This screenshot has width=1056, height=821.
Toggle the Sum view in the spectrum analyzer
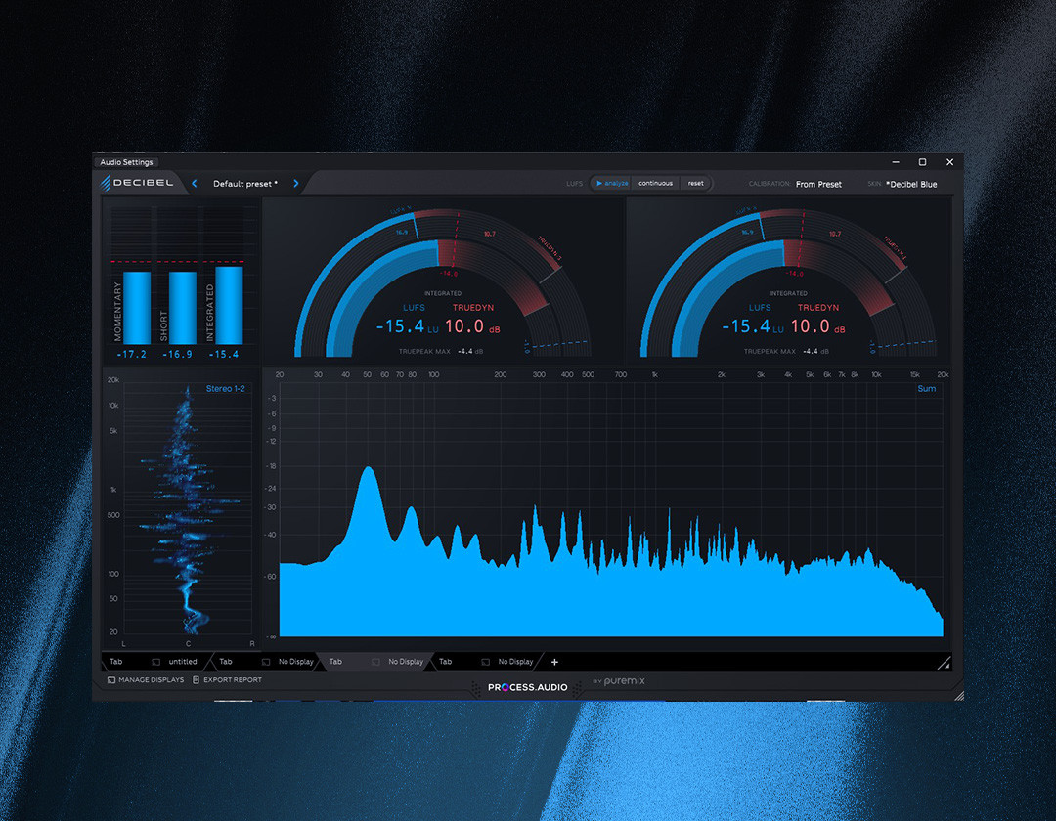(x=926, y=388)
